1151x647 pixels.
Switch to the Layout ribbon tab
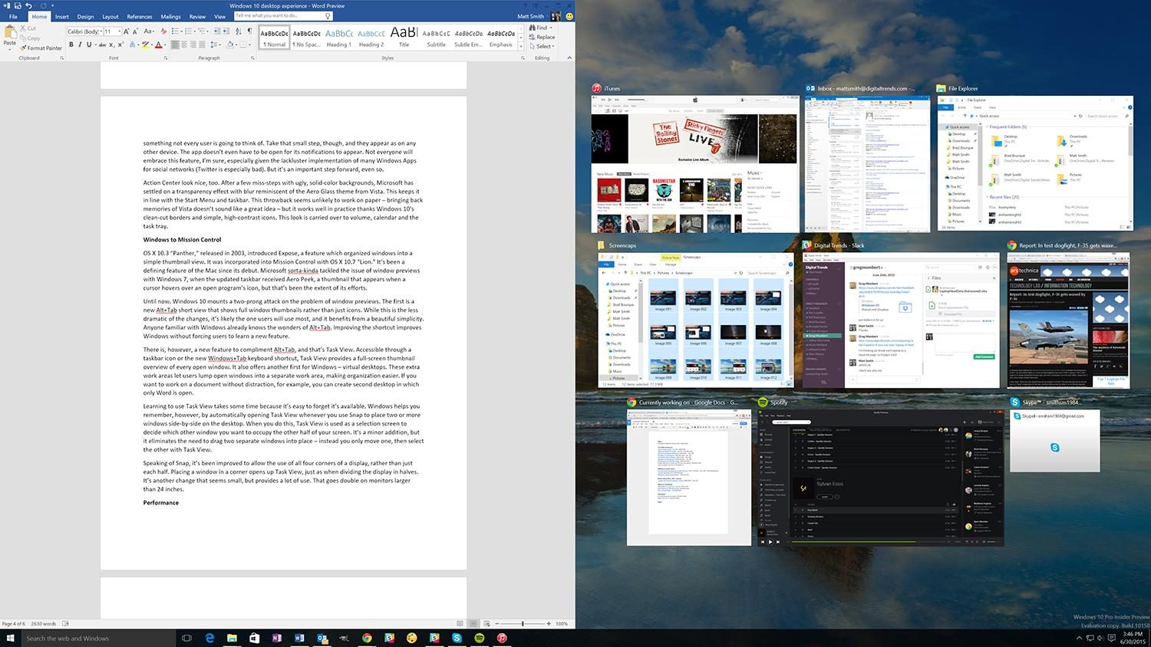point(110,17)
